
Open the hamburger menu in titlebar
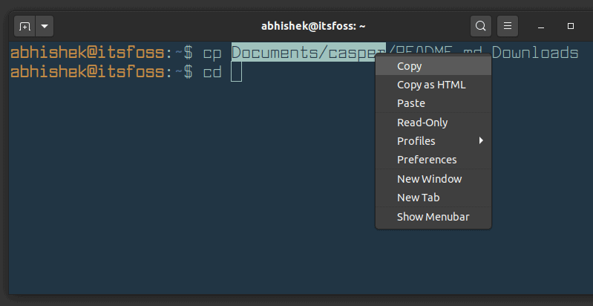click(508, 26)
